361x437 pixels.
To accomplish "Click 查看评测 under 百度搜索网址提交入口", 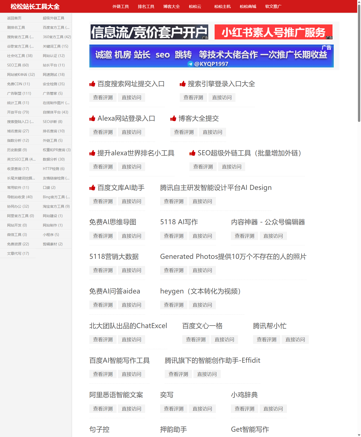I will pyautogui.click(x=103, y=97).
